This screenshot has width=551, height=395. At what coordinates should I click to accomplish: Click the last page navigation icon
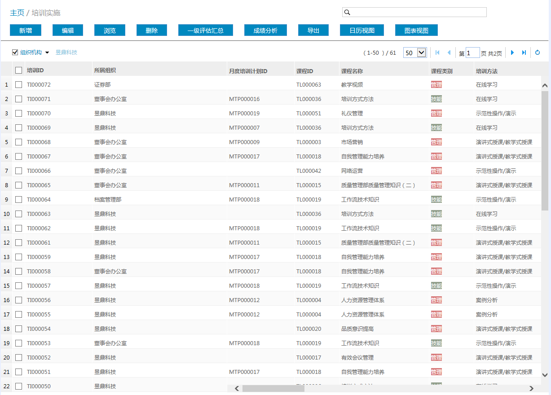[524, 53]
